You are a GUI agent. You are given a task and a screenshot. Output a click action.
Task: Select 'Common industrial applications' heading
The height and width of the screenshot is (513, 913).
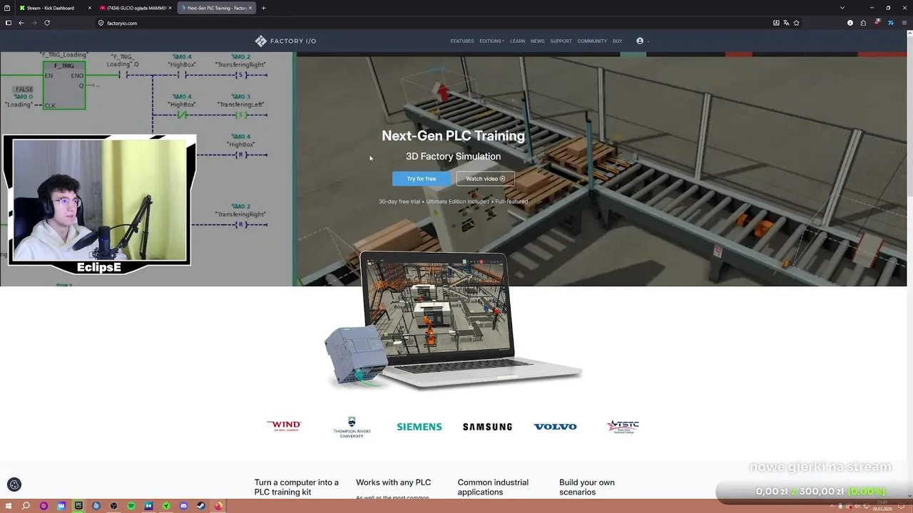[x=493, y=487]
